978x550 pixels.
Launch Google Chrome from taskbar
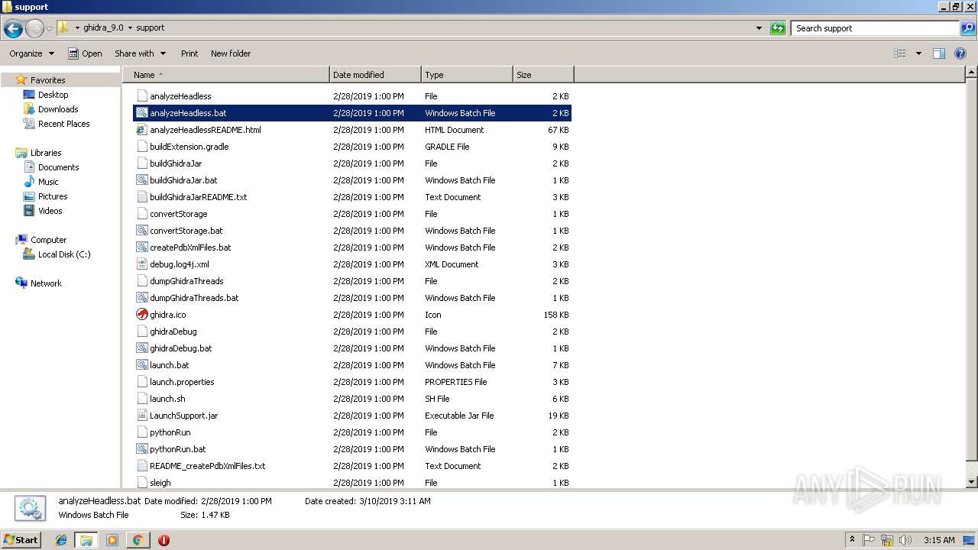pos(138,540)
